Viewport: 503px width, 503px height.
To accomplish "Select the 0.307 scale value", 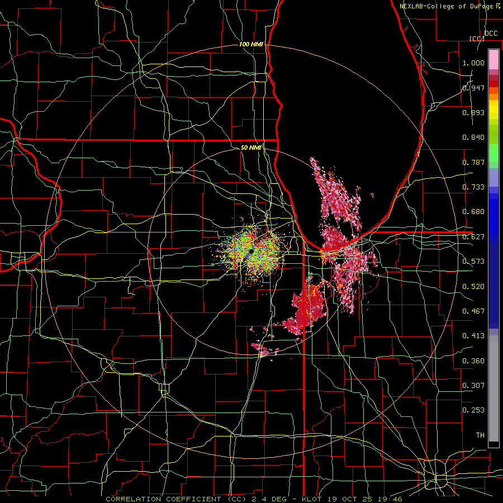I will click(473, 385).
